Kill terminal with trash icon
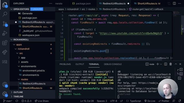 click(170, 64)
